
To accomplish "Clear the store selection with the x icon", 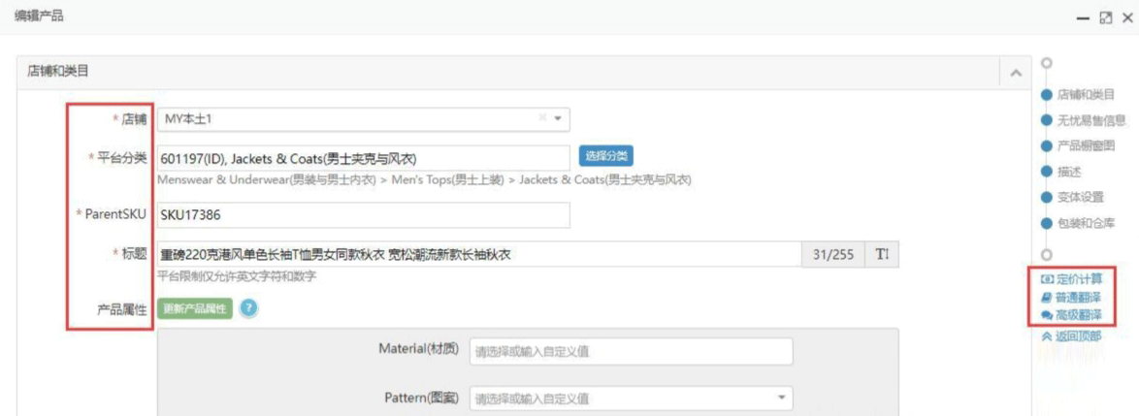I will (542, 118).
